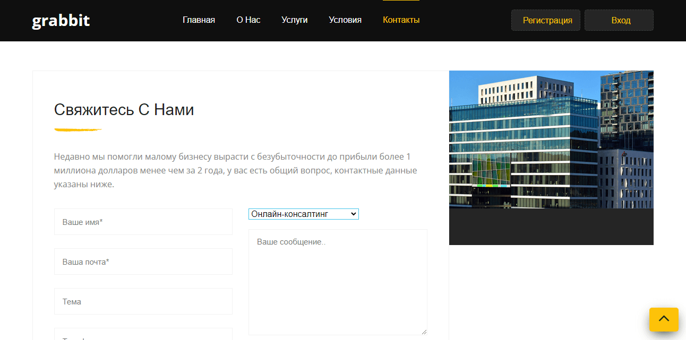Select the Тема input field
The height and width of the screenshot is (340, 686).
coord(143,301)
